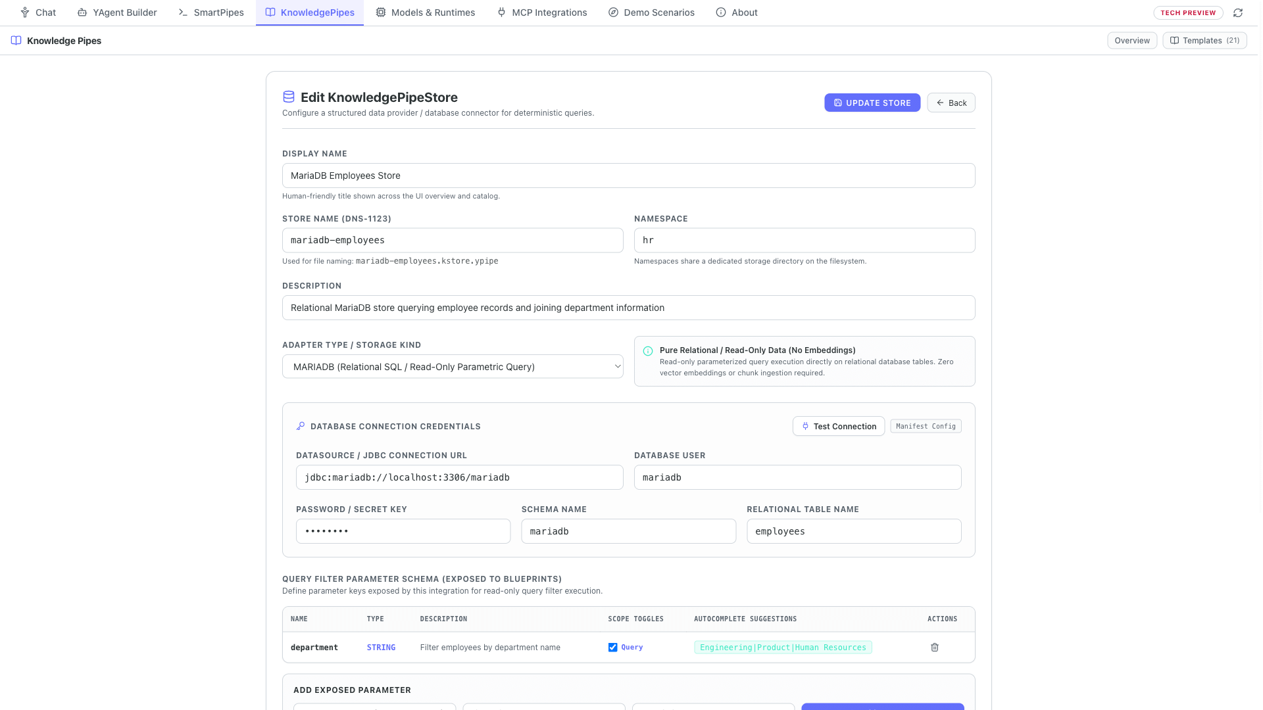Open the Chat tab
Viewport: 1263px width, 710px height.
coord(38,12)
